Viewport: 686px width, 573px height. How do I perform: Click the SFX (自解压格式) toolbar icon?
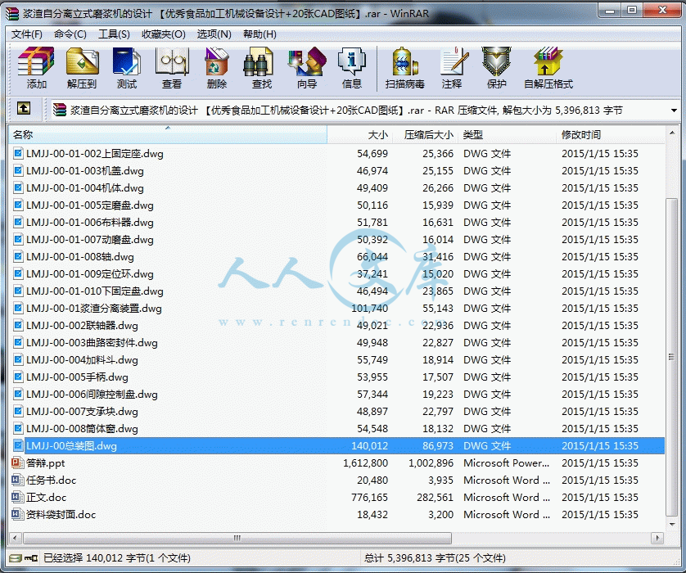[x=548, y=61]
